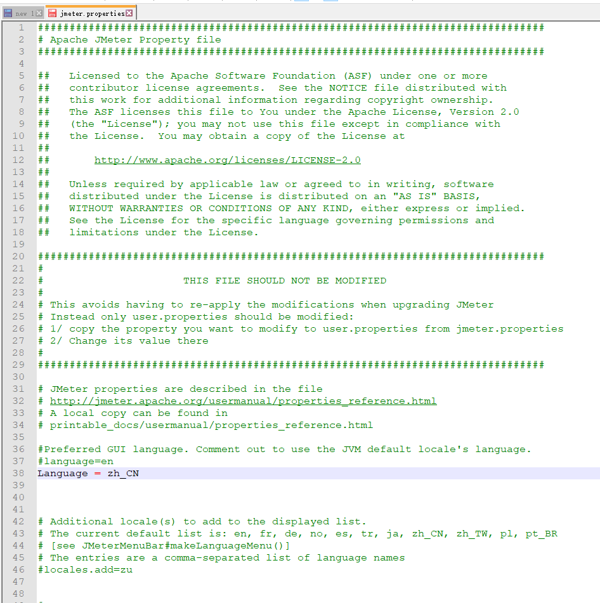Image resolution: width=600 pixels, height=603 pixels.
Task: Click "# 2/ Change its value there" line
Action: (123, 340)
